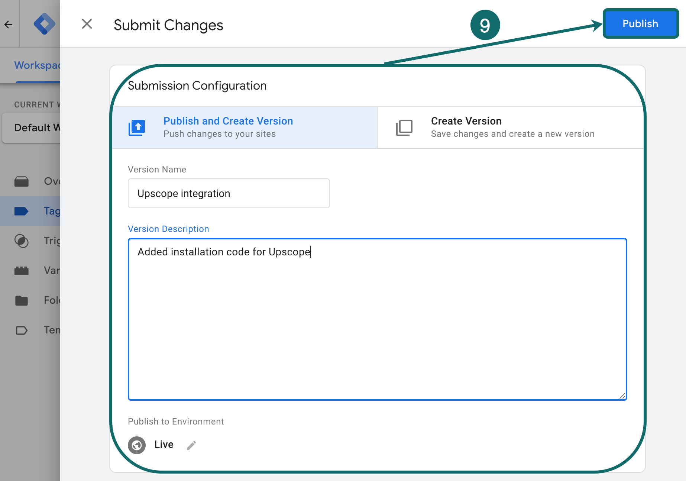Click the Publish button
The width and height of the screenshot is (686, 481).
640,24
